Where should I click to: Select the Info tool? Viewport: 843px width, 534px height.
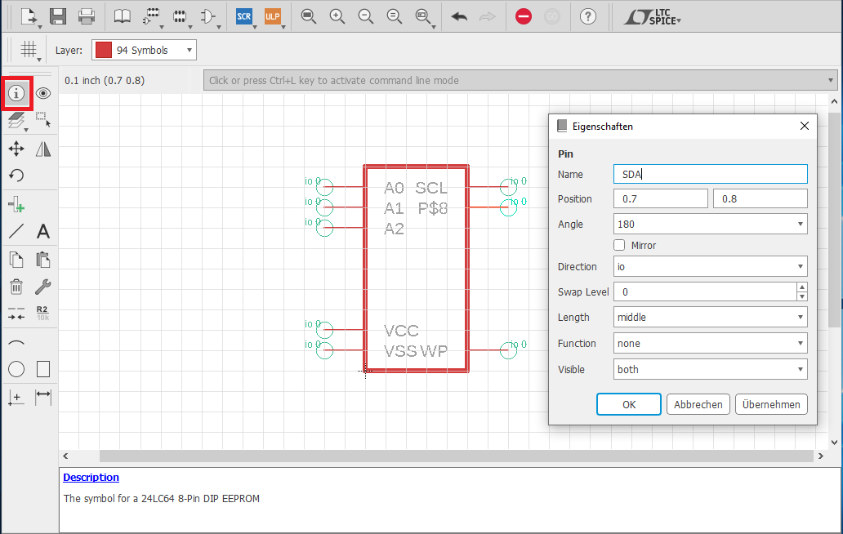pos(16,93)
